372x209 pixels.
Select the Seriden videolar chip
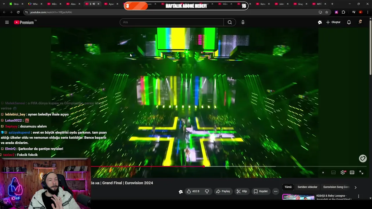coord(307,187)
